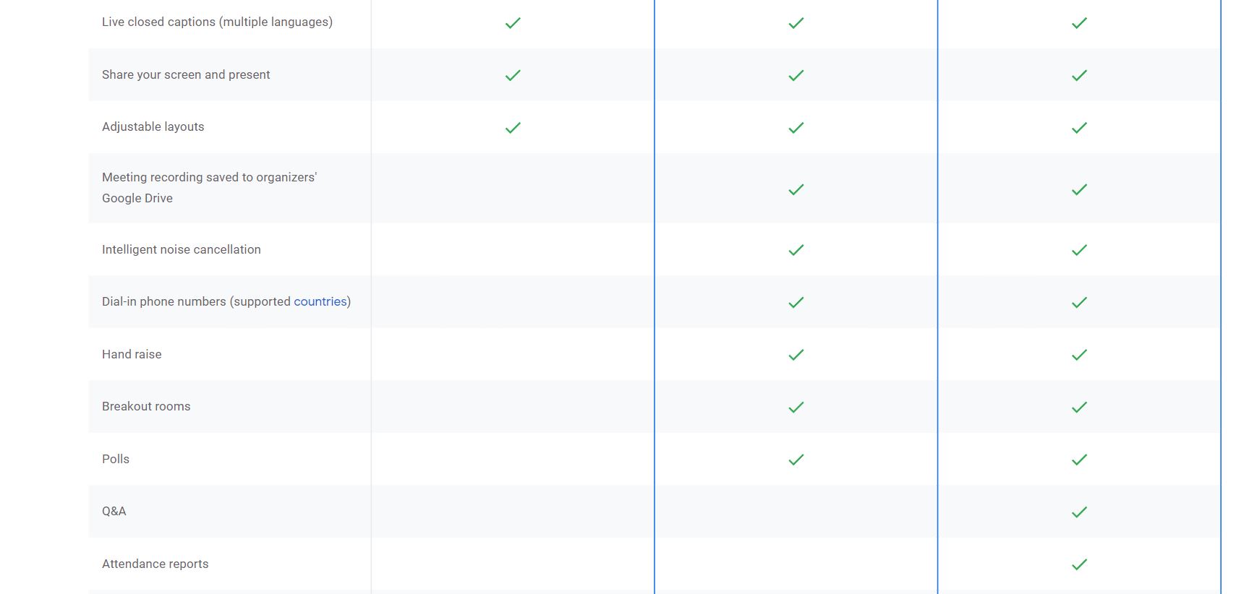Click last column checkmark for Meeting recording
The height and width of the screenshot is (594, 1244).
coord(1079,189)
